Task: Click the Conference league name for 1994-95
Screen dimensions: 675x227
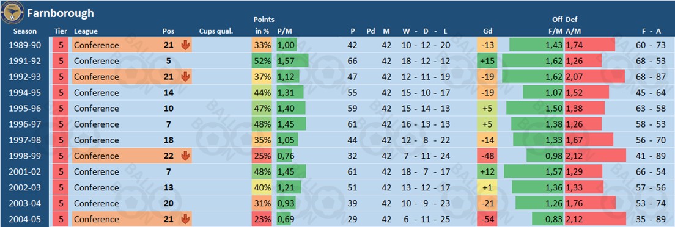Action: tap(97, 92)
